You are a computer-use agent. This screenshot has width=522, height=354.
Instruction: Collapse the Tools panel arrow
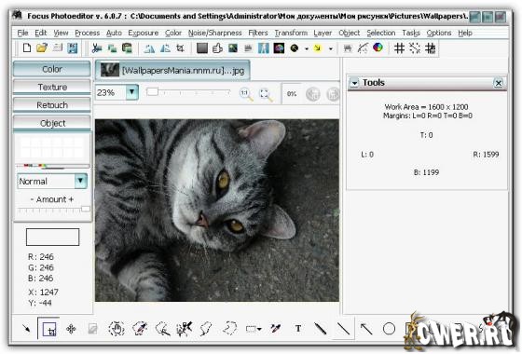point(354,83)
